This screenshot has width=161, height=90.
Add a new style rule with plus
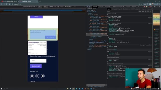pyautogui.click(x=146, y=11)
